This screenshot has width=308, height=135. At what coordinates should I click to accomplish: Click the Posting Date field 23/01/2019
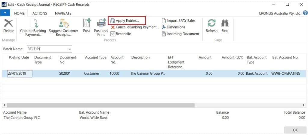[x=20, y=74]
